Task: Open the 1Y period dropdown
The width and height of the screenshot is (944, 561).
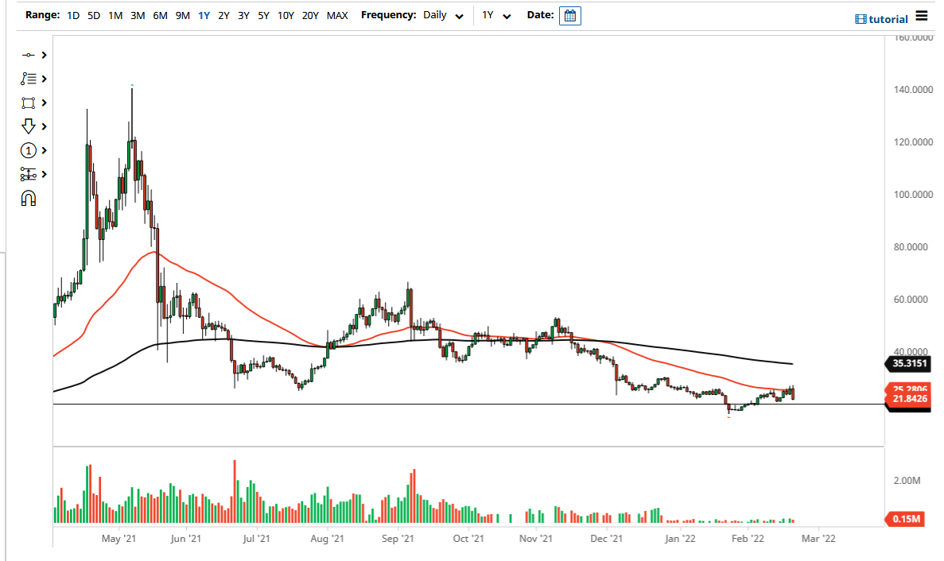Action: point(495,15)
